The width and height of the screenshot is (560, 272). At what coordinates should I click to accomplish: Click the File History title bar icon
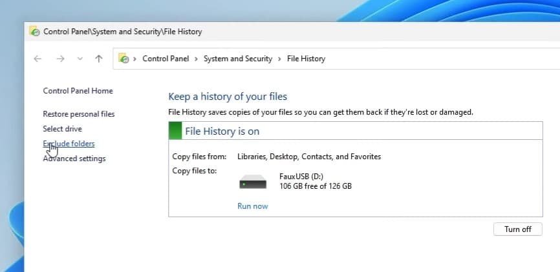tap(35, 31)
